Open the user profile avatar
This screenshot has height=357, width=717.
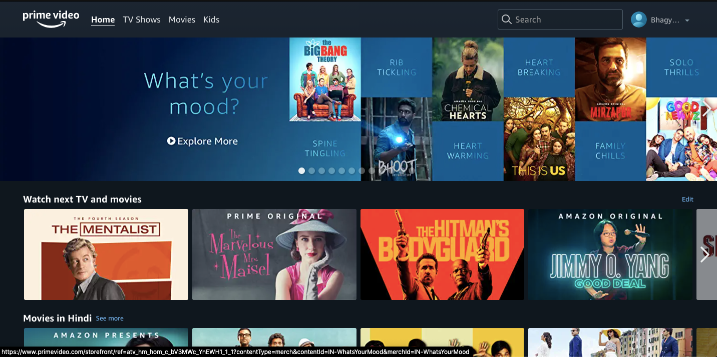click(639, 19)
